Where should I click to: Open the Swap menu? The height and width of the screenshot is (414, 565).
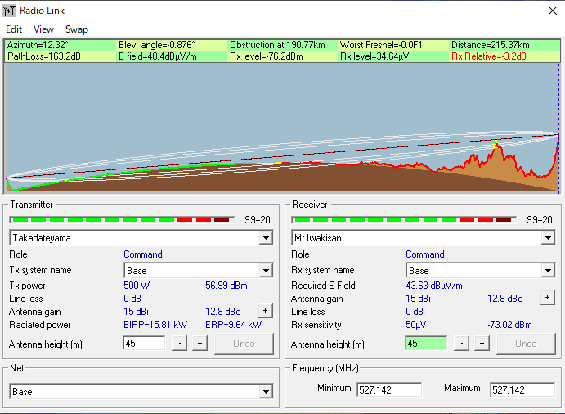point(77,29)
